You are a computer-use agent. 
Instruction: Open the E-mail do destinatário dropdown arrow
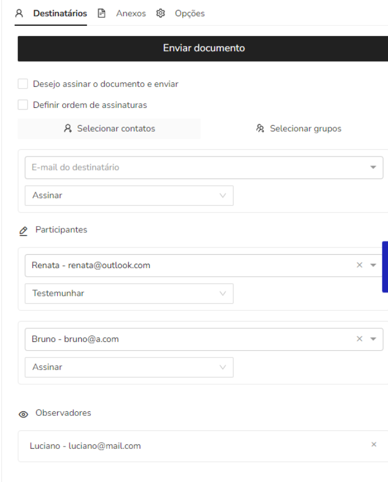pyautogui.click(x=373, y=167)
